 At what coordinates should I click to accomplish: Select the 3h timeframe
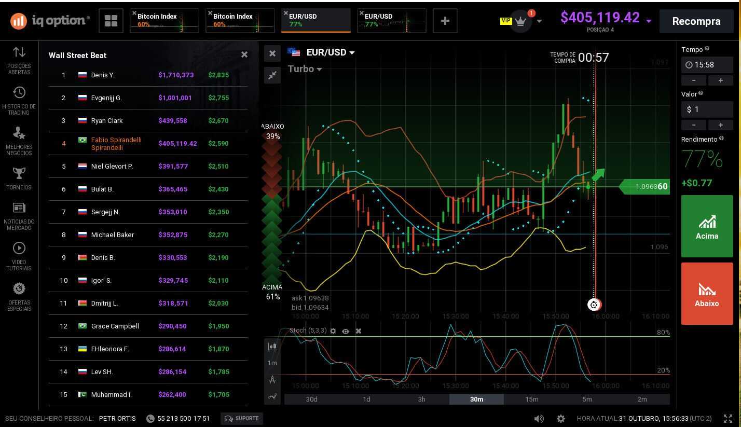421,399
